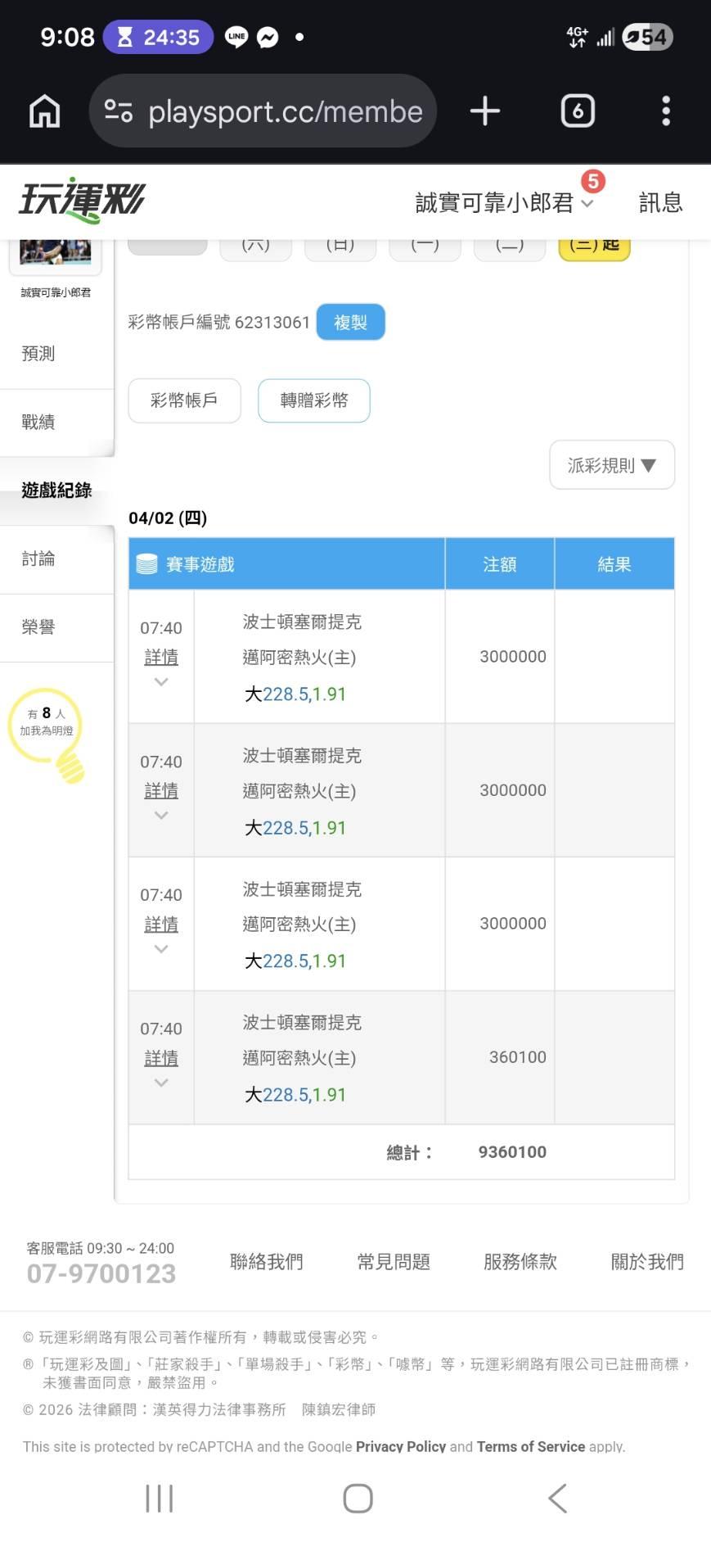This screenshot has width=711, height=1542.
Task: Click the 複製 copy button
Action: click(350, 323)
